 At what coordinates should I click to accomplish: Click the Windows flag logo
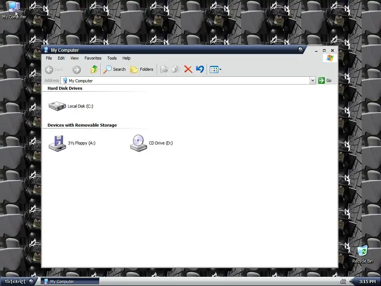(x=330, y=58)
